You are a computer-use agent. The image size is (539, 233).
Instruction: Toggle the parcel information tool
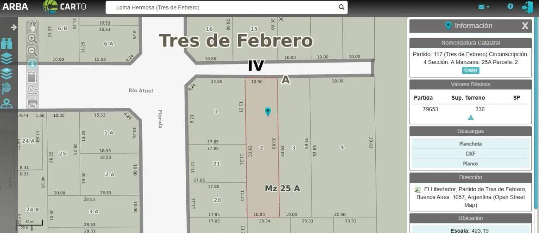click(x=32, y=64)
